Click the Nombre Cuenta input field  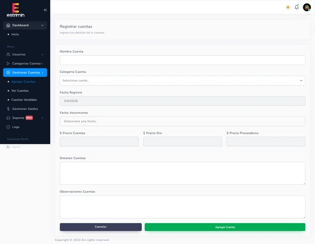(x=182, y=60)
